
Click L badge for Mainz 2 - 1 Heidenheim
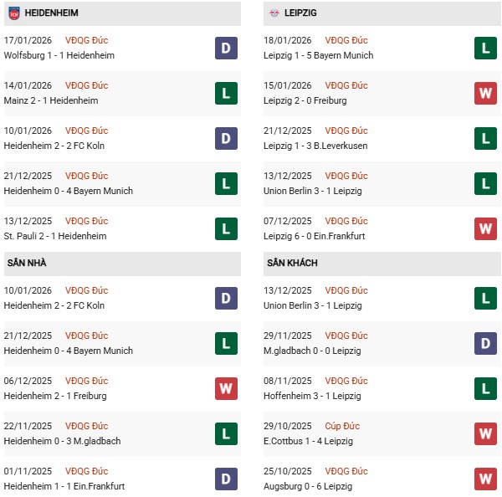pos(225,94)
